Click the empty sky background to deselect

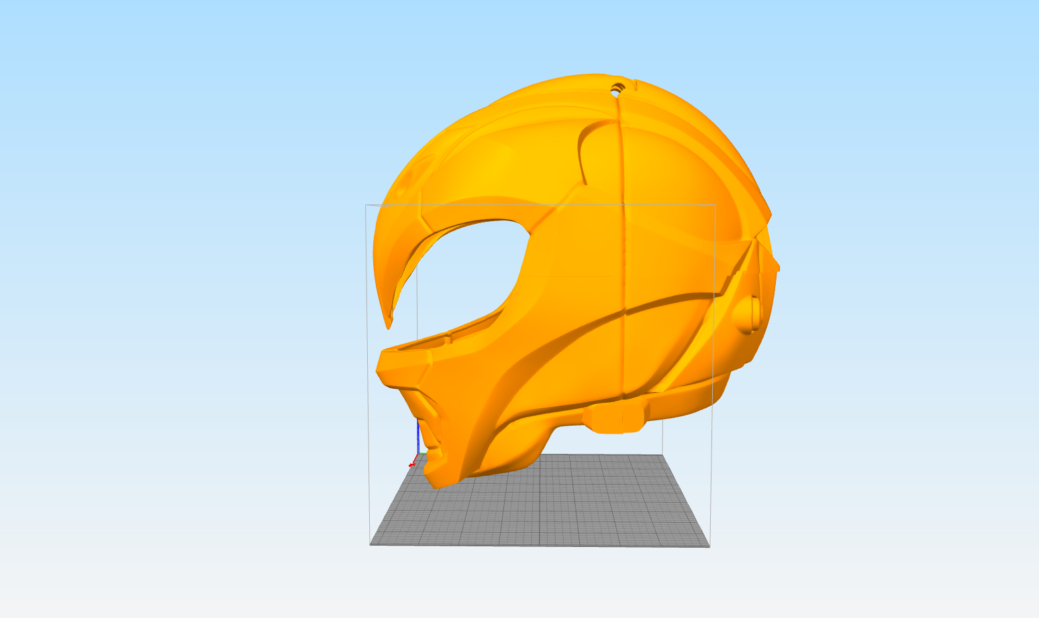click(x=168, y=134)
